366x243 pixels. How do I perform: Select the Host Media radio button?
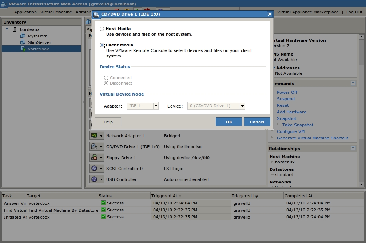(102, 29)
